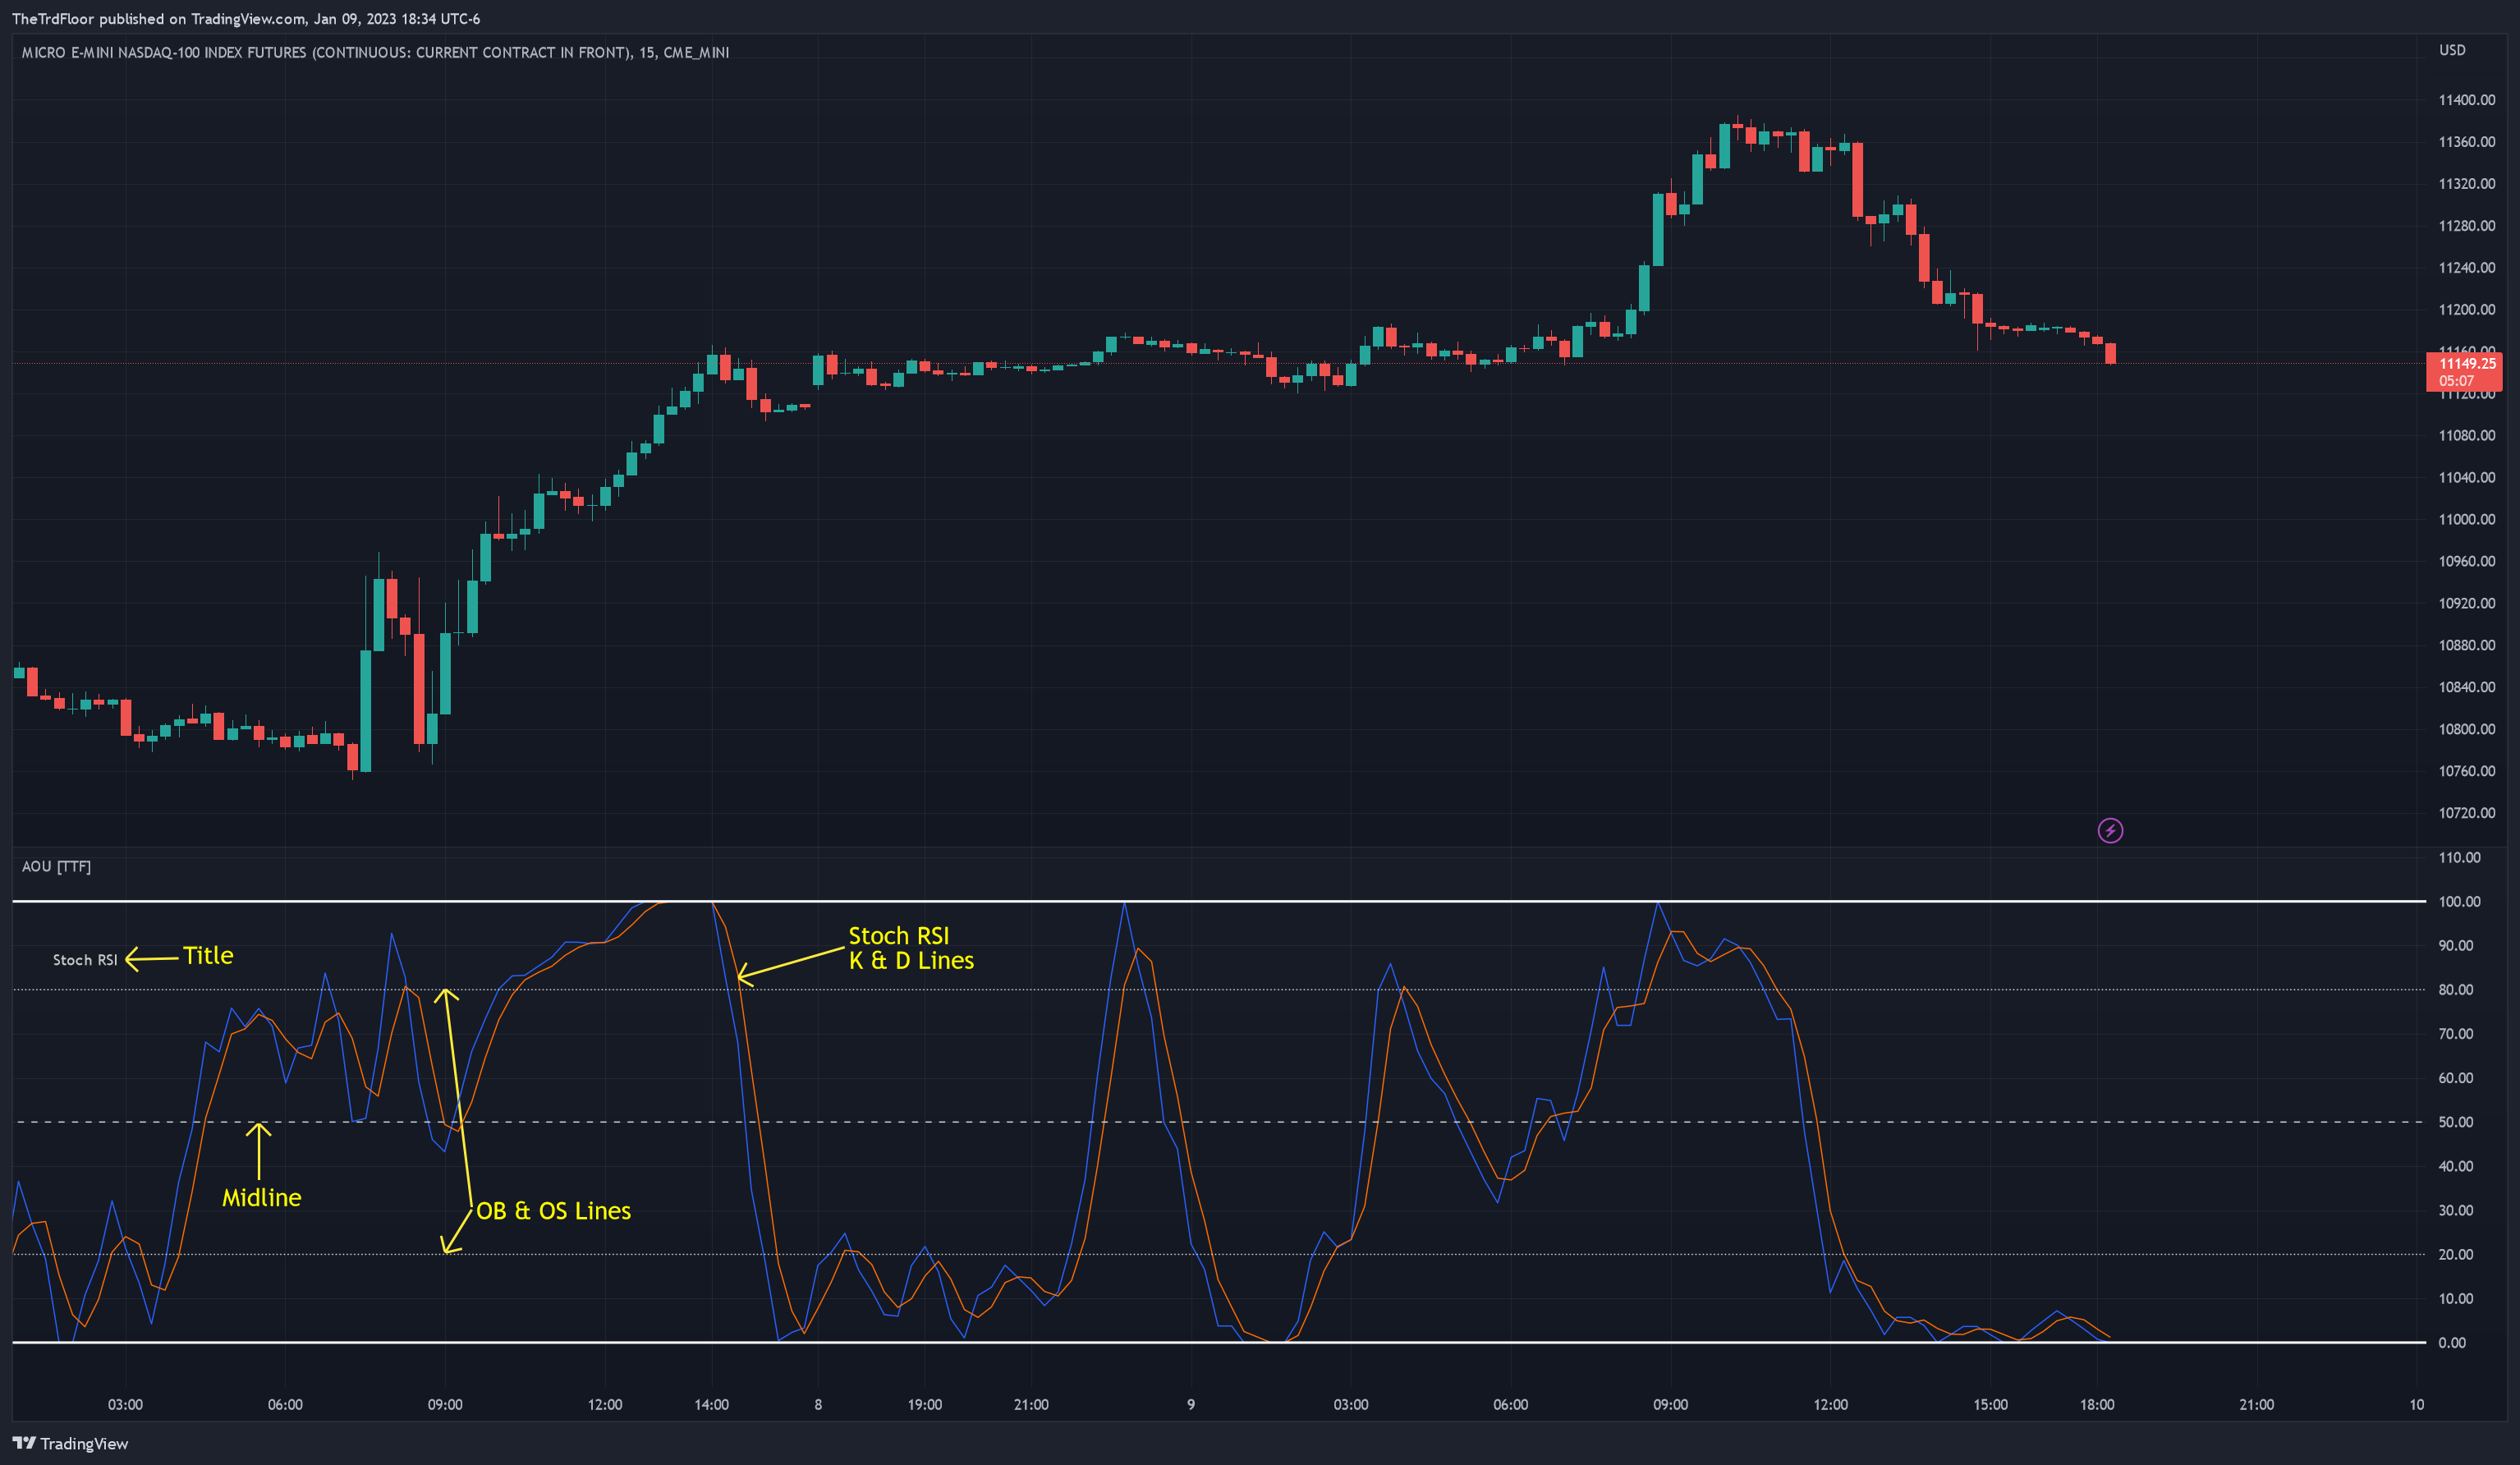This screenshot has width=2520, height=1465.
Task: Click the 11000.00 price axis label
Action: 2466,519
